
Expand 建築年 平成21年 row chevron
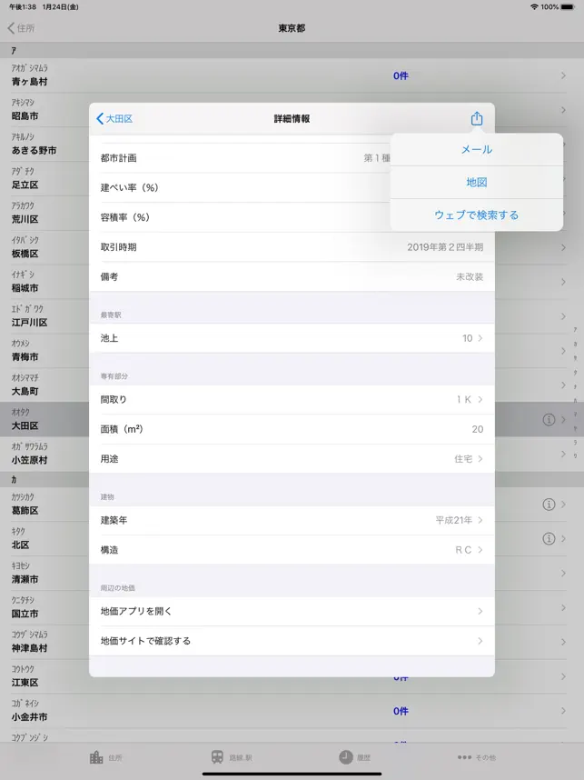coord(480,520)
